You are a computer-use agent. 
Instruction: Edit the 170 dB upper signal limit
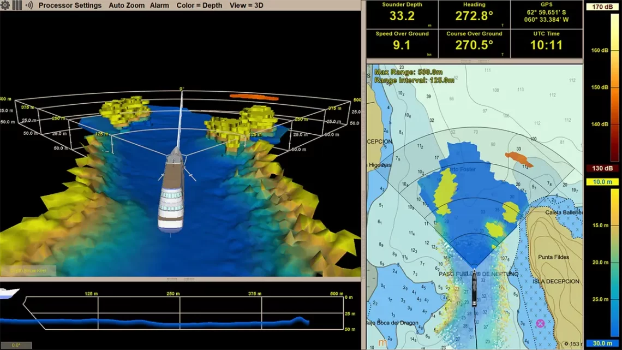tap(602, 7)
